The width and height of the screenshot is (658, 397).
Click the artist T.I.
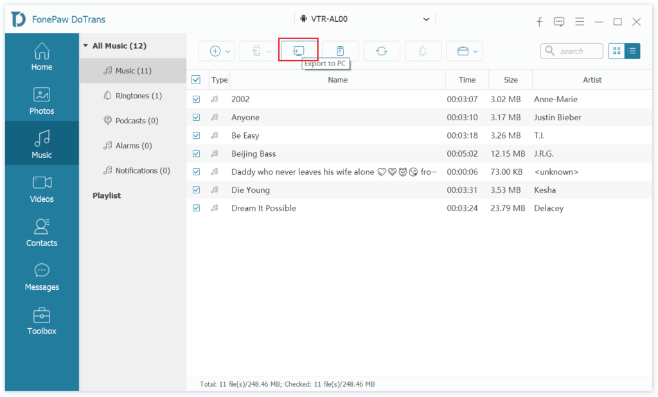click(539, 136)
